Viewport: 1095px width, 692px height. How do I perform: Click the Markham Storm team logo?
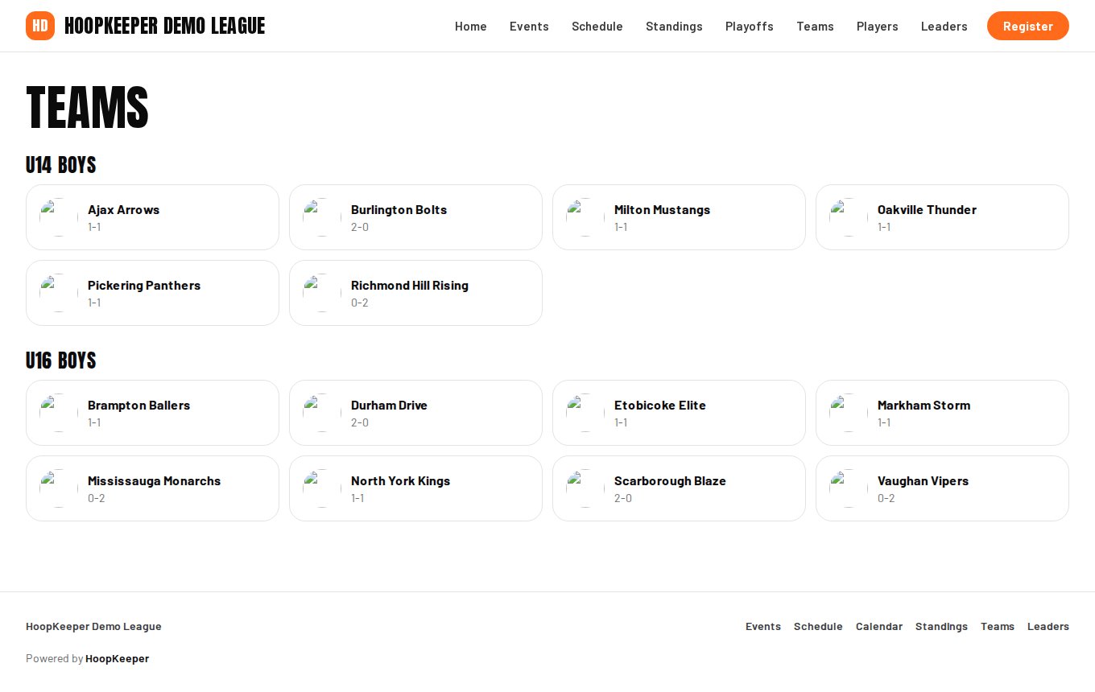pos(849,413)
